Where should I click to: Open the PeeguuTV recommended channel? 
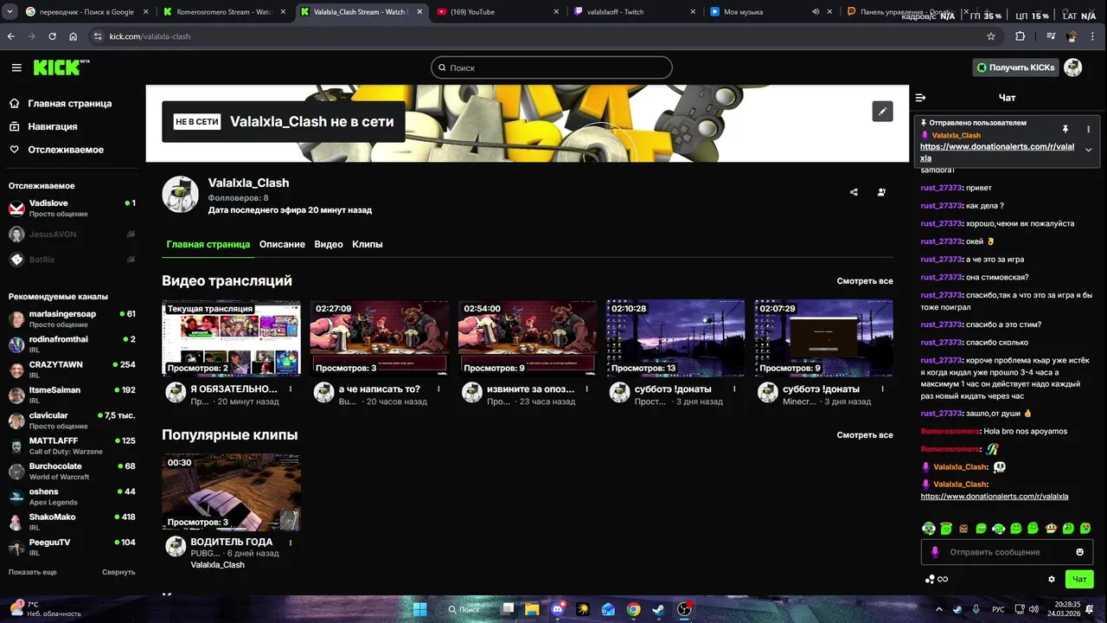tap(72, 547)
